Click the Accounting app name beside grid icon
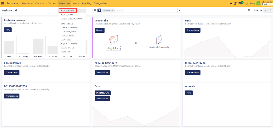Image resolution: width=273 pixels, height=128 pixels. (x=13, y=3)
